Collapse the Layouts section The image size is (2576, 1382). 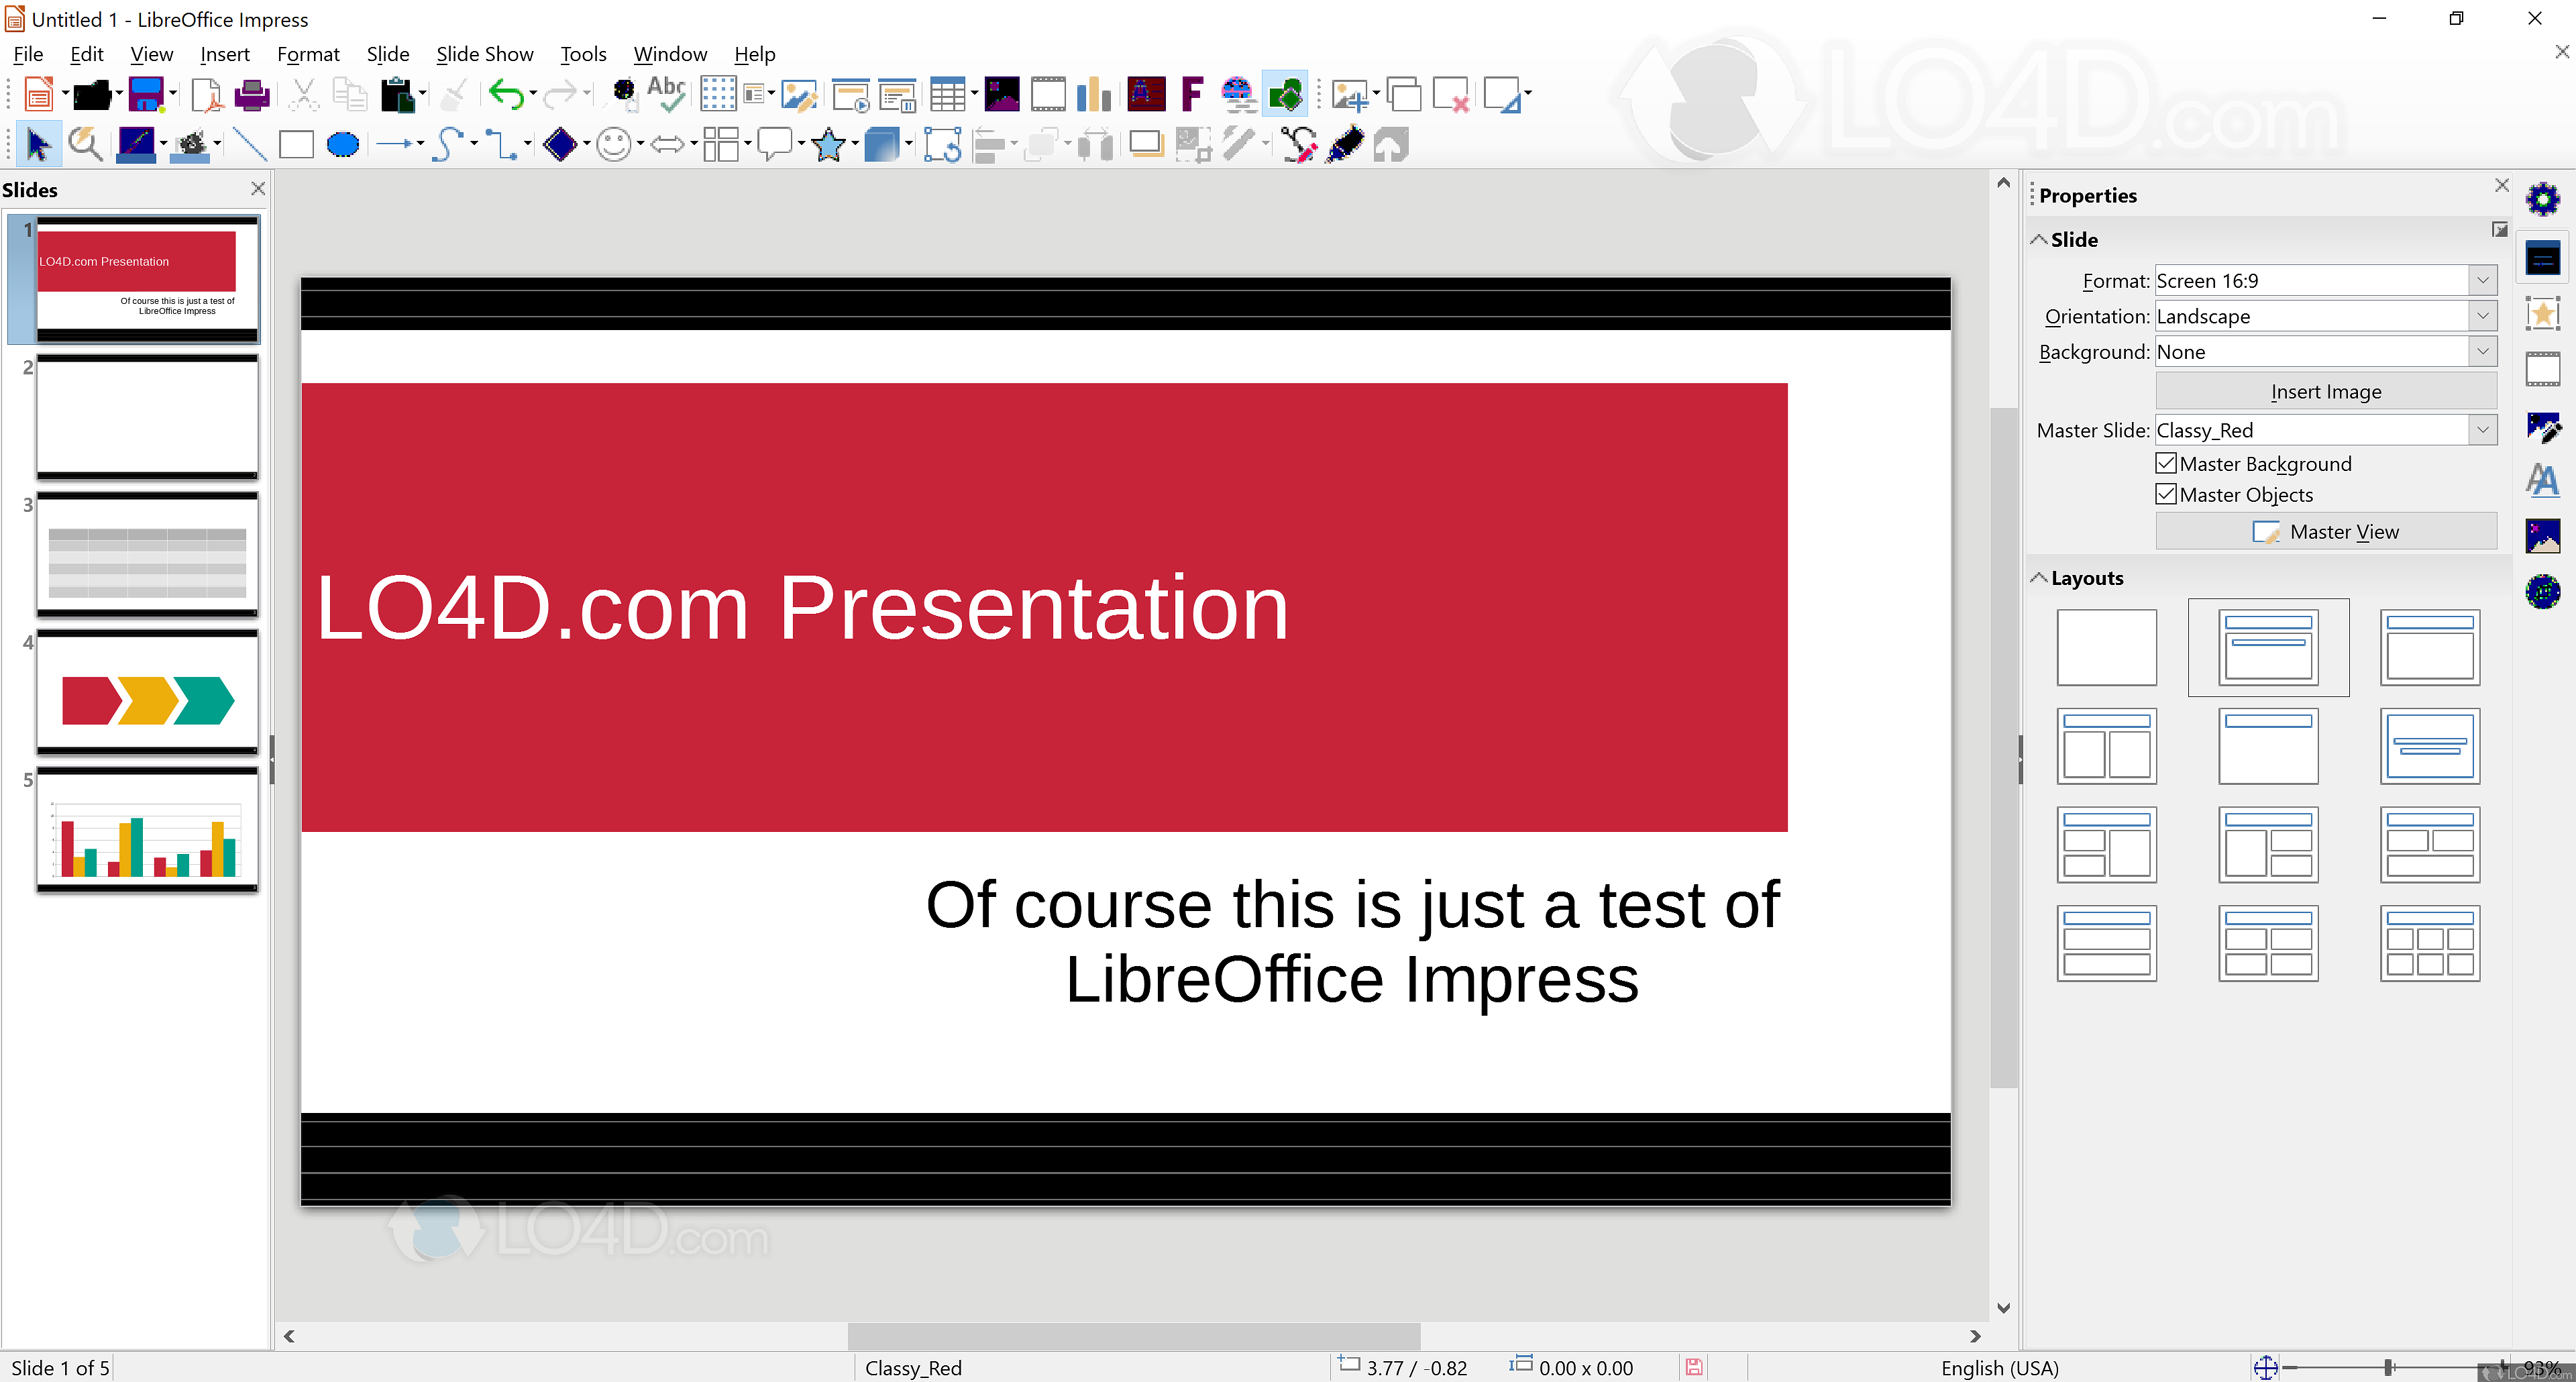tap(2040, 578)
